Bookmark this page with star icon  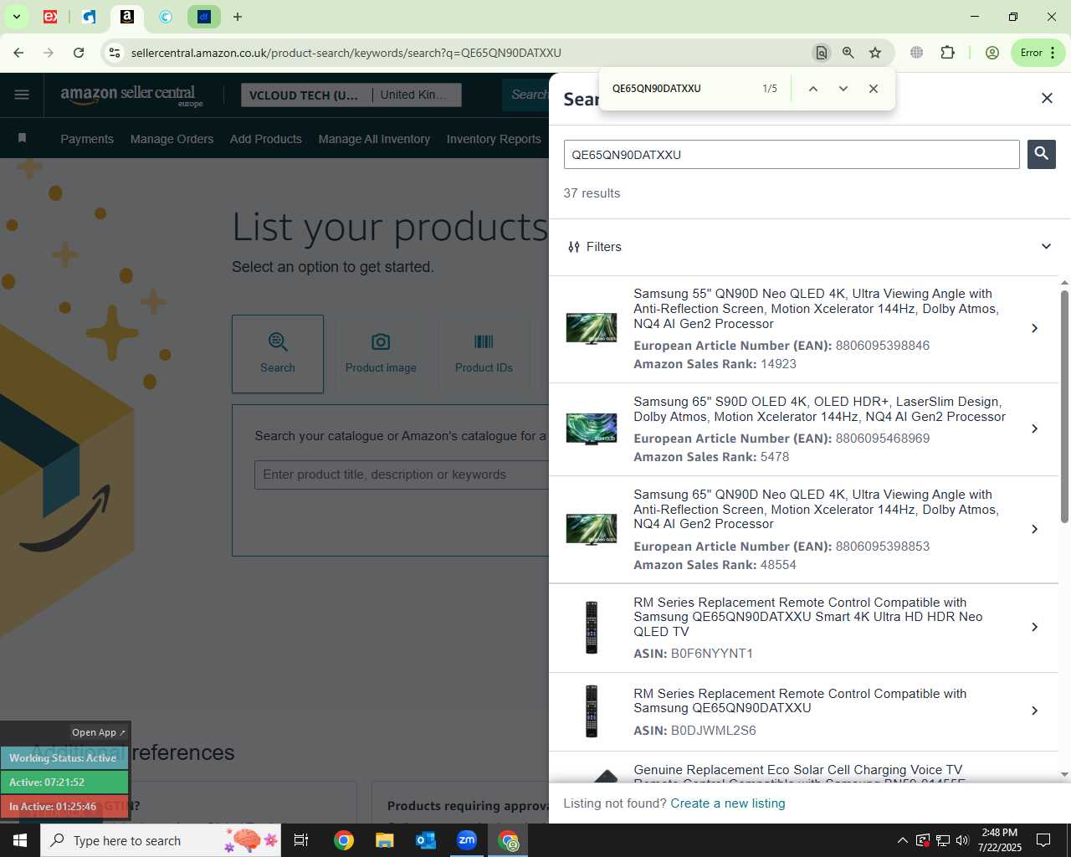pos(875,53)
